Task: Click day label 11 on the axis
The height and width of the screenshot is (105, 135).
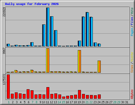Action: pyautogui.click(x=47, y=102)
